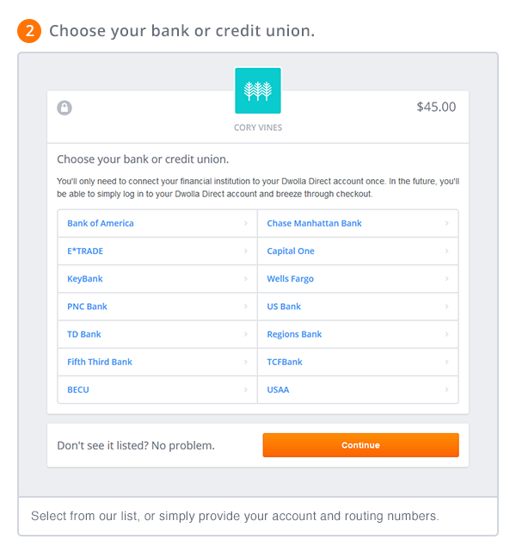This screenshot has width=516, height=558.
Task: Click the Cory Vines teal tree logo
Action: tap(258, 90)
